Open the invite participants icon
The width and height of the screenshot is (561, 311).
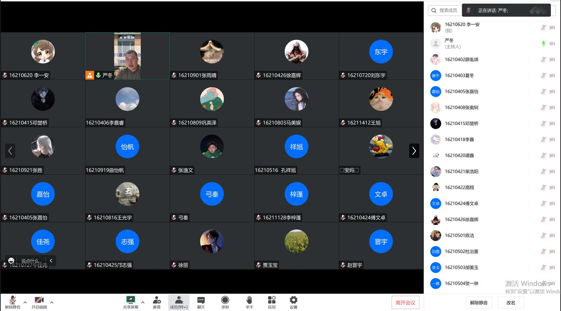point(157,300)
